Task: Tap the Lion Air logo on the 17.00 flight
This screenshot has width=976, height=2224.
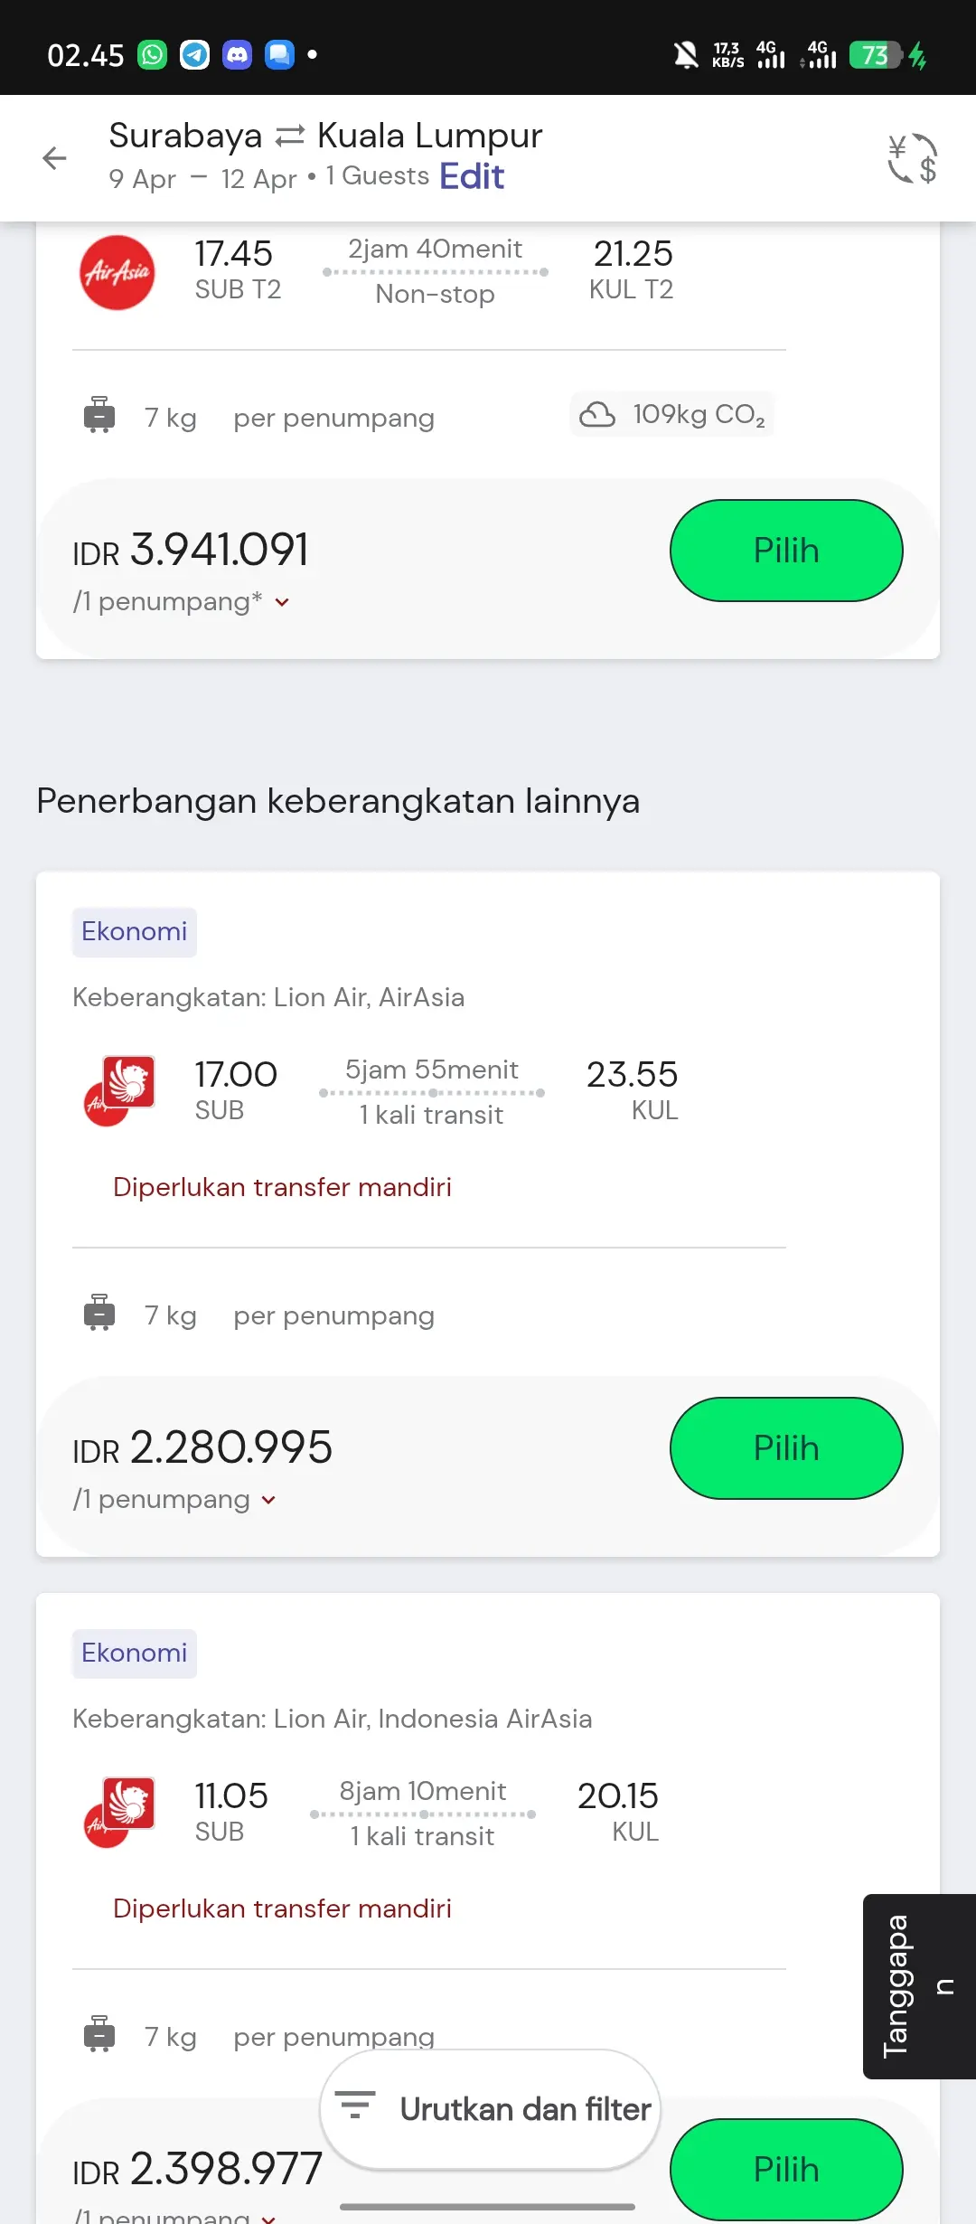Action: point(128,1081)
